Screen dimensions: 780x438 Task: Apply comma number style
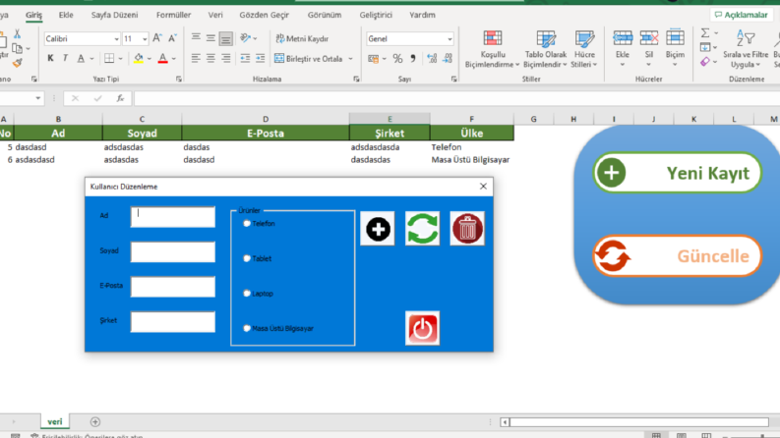tap(413, 59)
